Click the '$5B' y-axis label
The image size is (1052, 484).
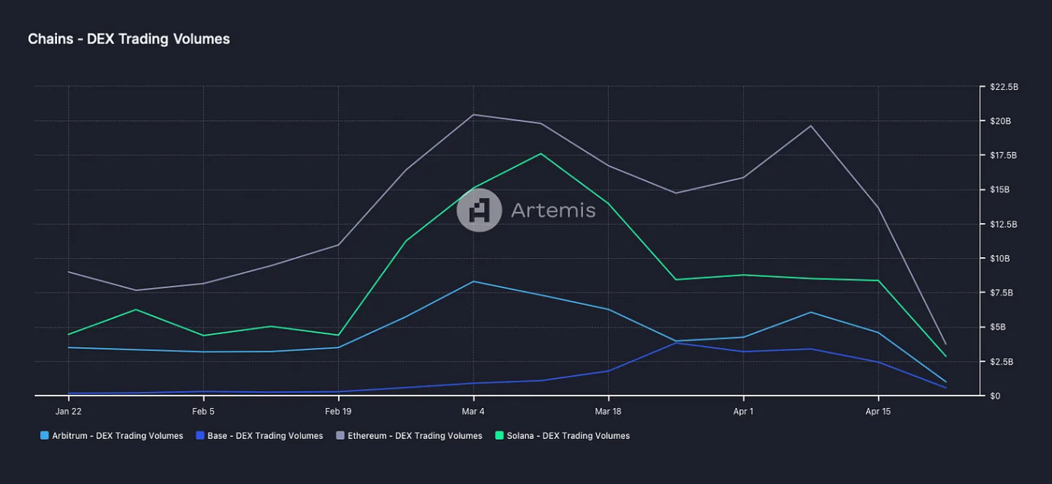pos(998,327)
